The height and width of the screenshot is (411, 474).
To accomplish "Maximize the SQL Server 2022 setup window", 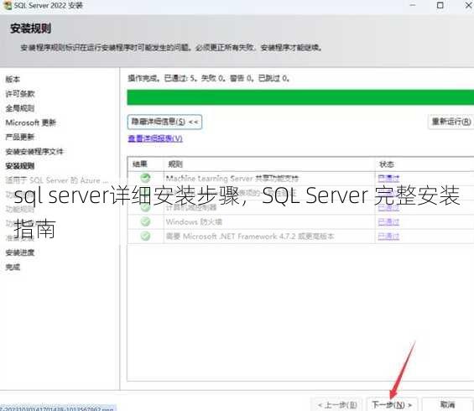I will pyautogui.click(x=440, y=5).
